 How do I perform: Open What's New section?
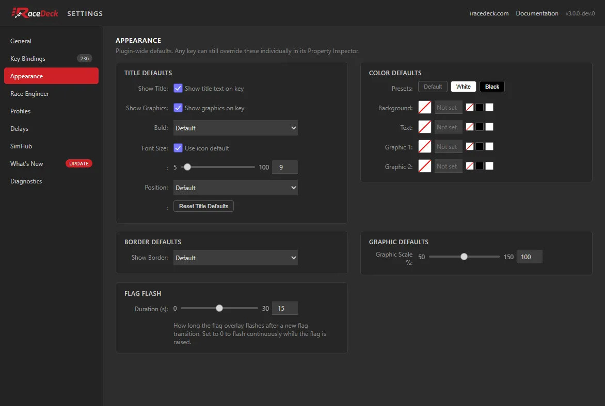[x=51, y=163]
